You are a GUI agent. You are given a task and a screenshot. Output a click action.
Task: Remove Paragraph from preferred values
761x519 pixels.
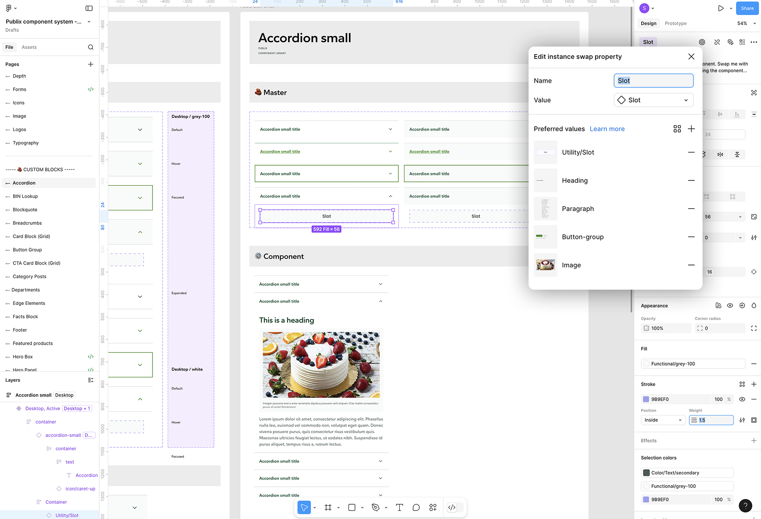point(692,209)
